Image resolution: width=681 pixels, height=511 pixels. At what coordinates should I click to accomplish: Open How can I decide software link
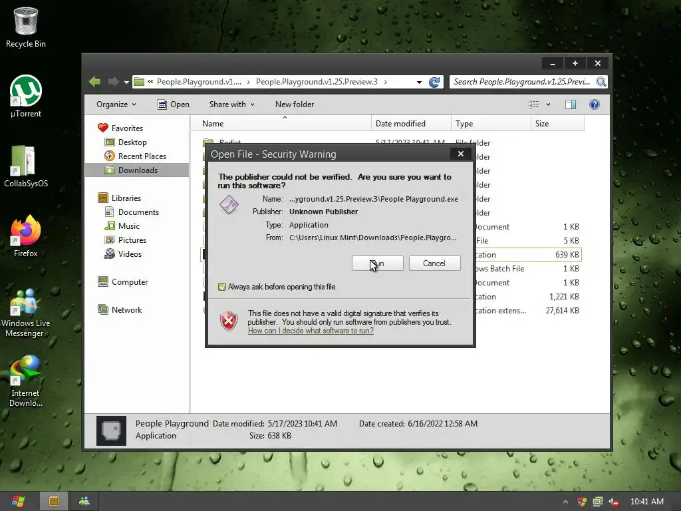(311, 331)
